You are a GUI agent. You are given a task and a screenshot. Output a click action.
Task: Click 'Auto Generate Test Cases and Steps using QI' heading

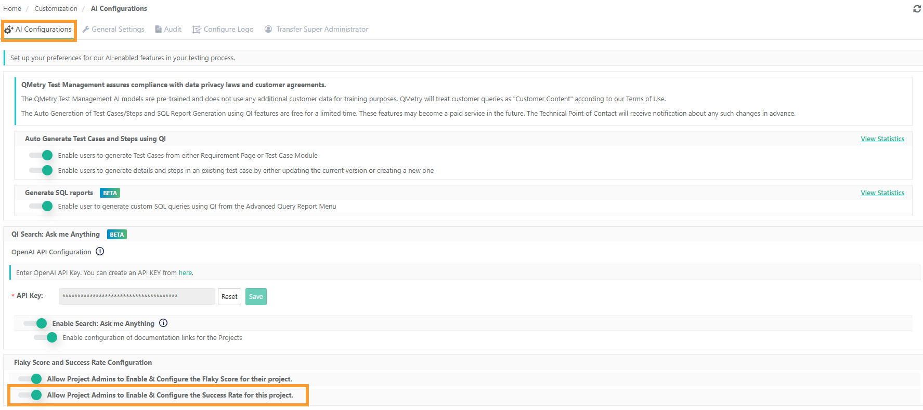[95, 139]
